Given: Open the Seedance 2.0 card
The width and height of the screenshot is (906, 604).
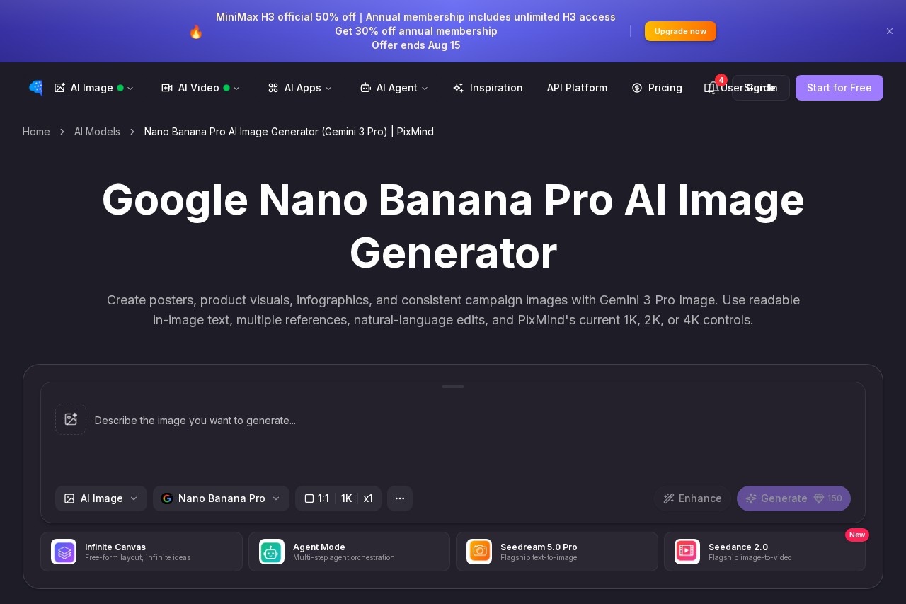Looking at the screenshot, I should (764, 552).
